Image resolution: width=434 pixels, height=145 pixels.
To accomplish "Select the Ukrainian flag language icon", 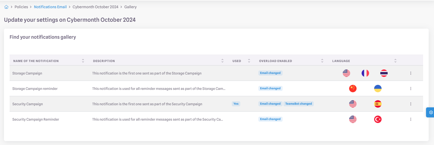I will click(378, 89).
